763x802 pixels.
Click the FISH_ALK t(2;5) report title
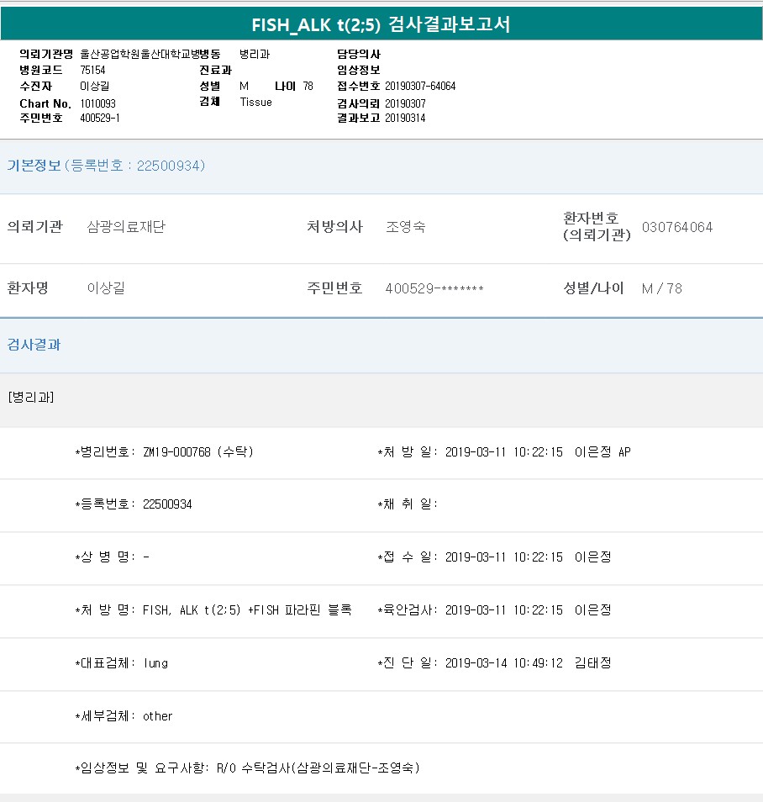(381, 24)
